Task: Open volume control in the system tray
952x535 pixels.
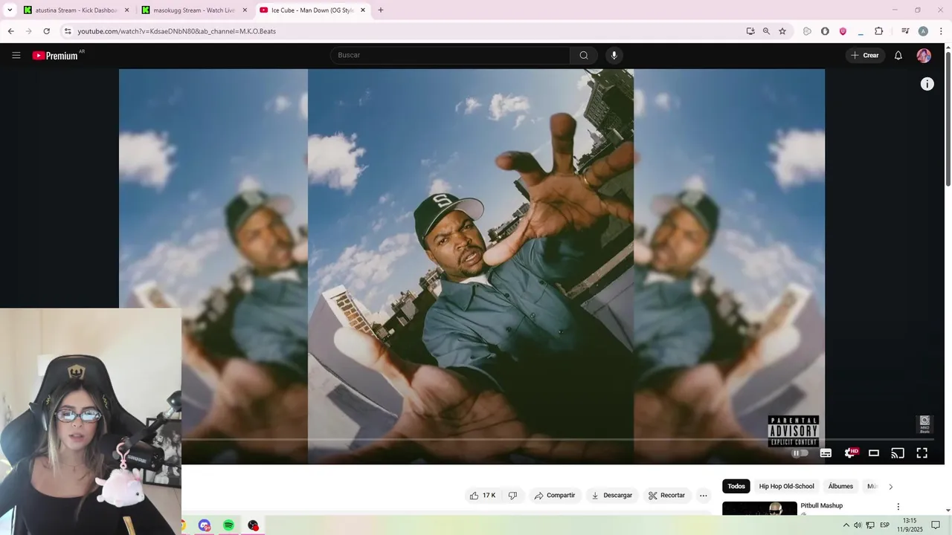Action: [x=858, y=525]
